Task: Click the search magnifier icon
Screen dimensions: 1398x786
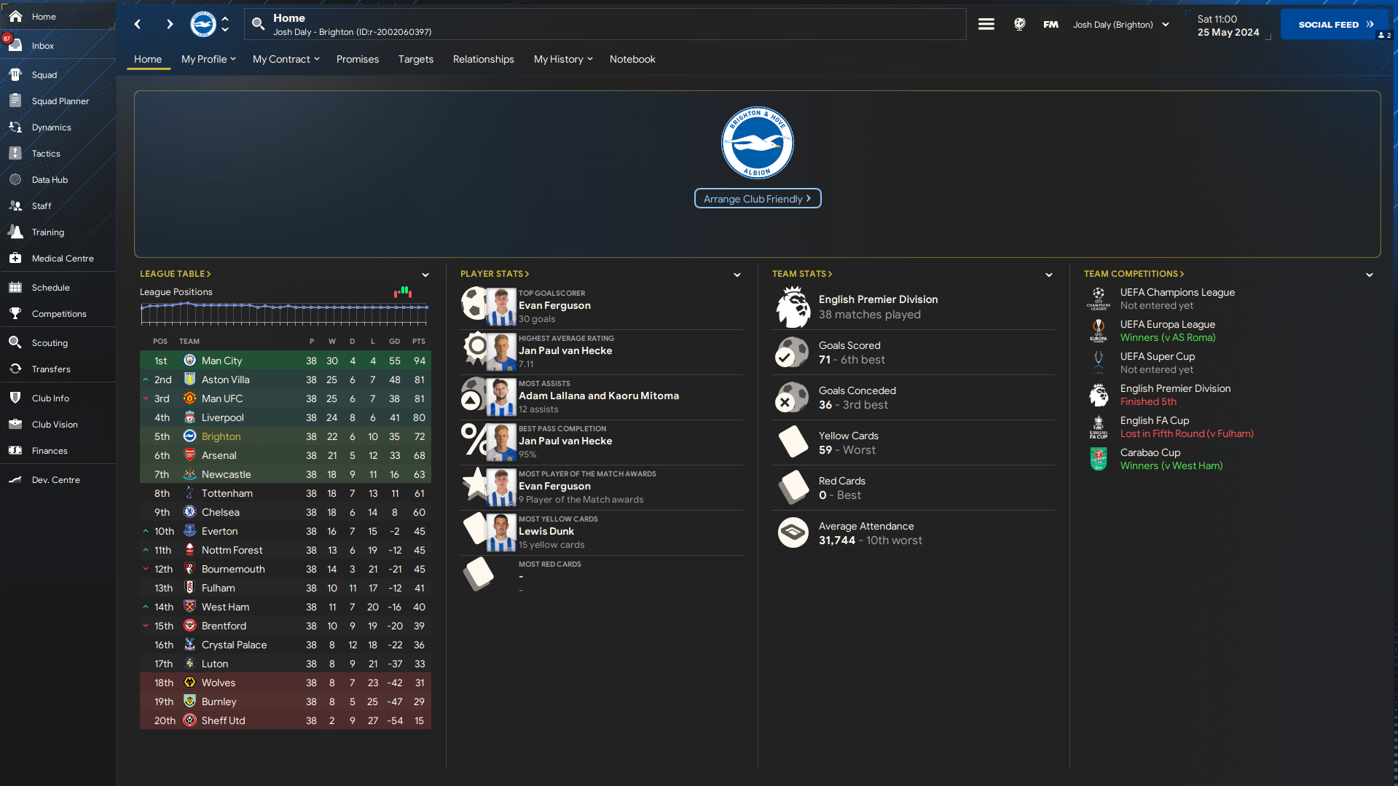Action: (258, 24)
